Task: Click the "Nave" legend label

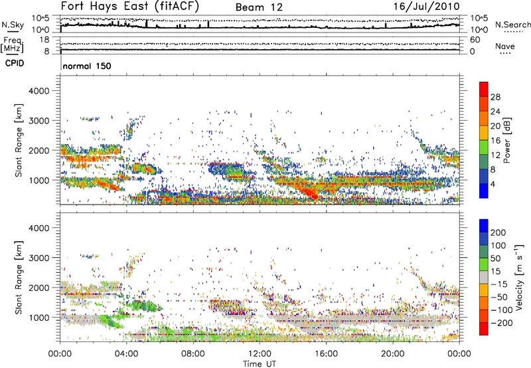Action: (504, 46)
